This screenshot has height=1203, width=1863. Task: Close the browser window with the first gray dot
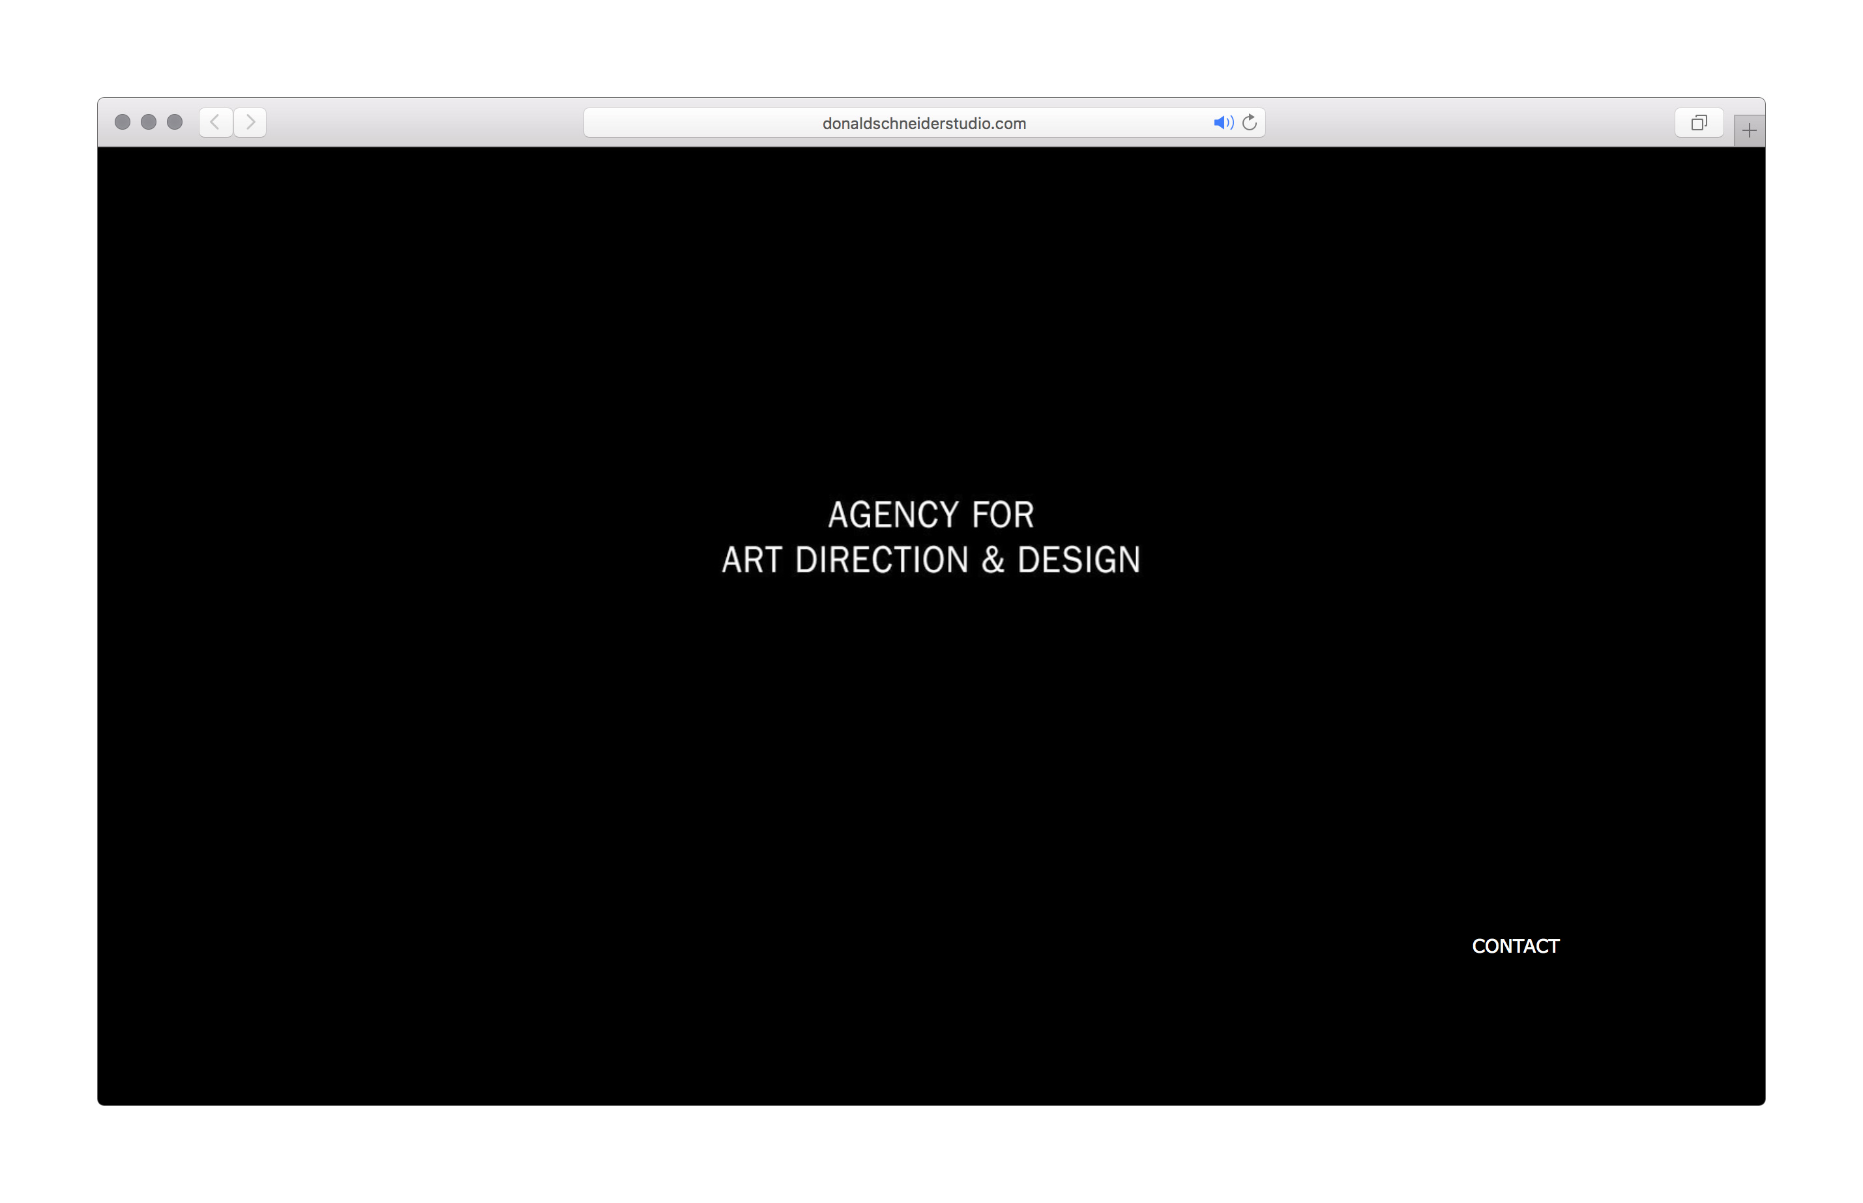point(123,122)
